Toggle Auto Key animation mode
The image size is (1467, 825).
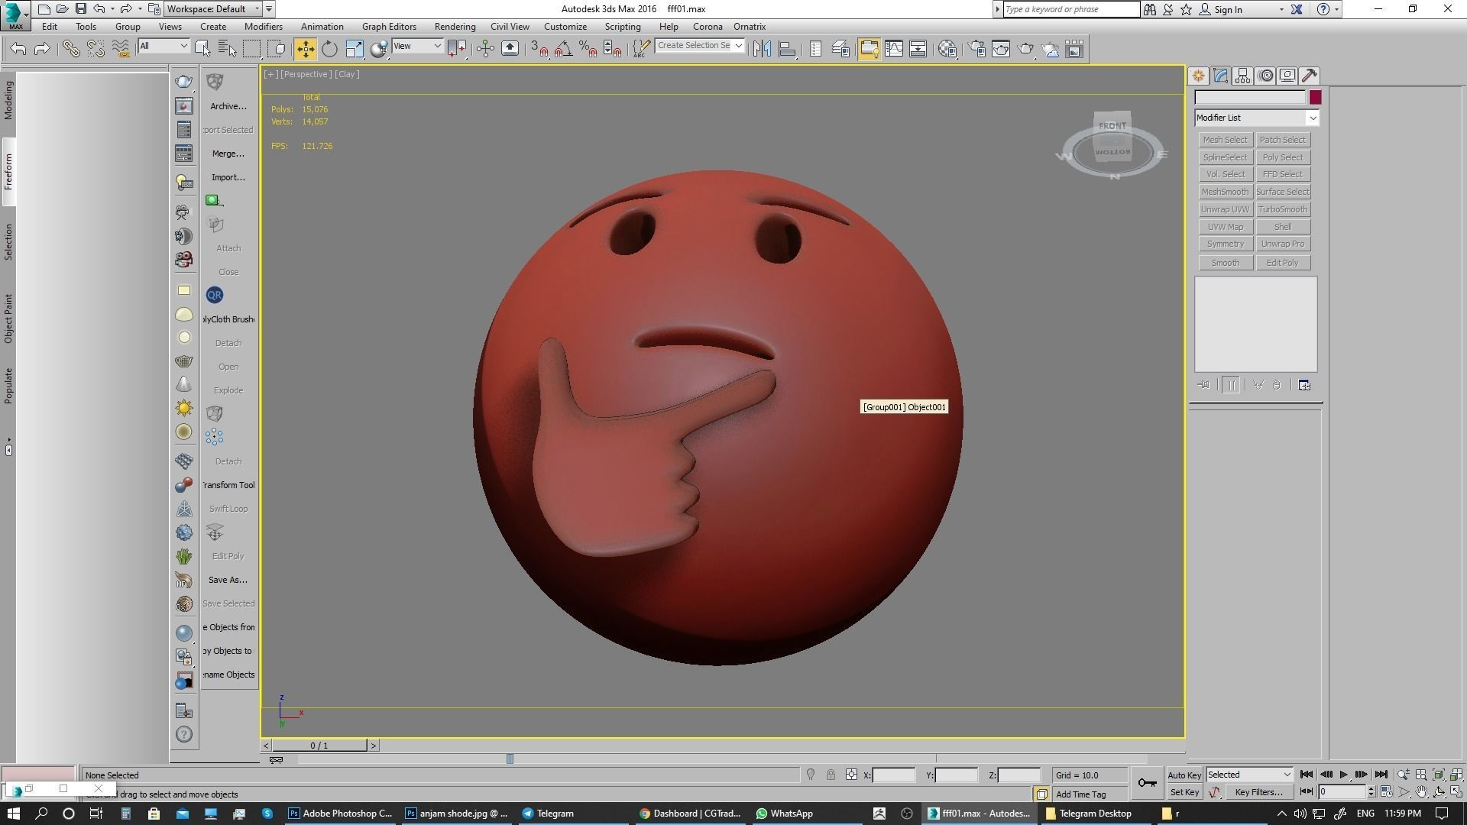click(1184, 775)
